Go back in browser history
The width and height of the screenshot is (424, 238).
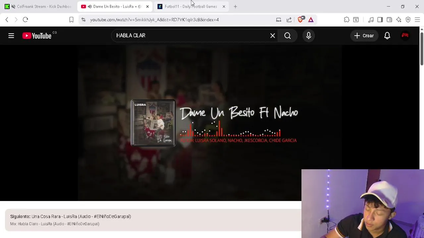[x=7, y=20]
